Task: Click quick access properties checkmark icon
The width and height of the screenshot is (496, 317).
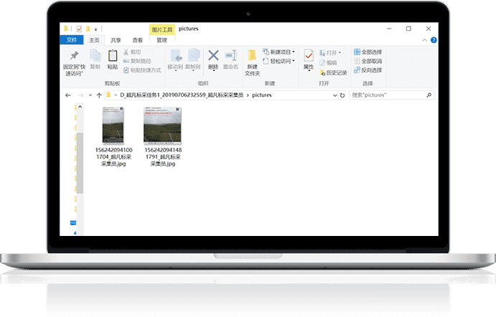Action: pos(79,29)
